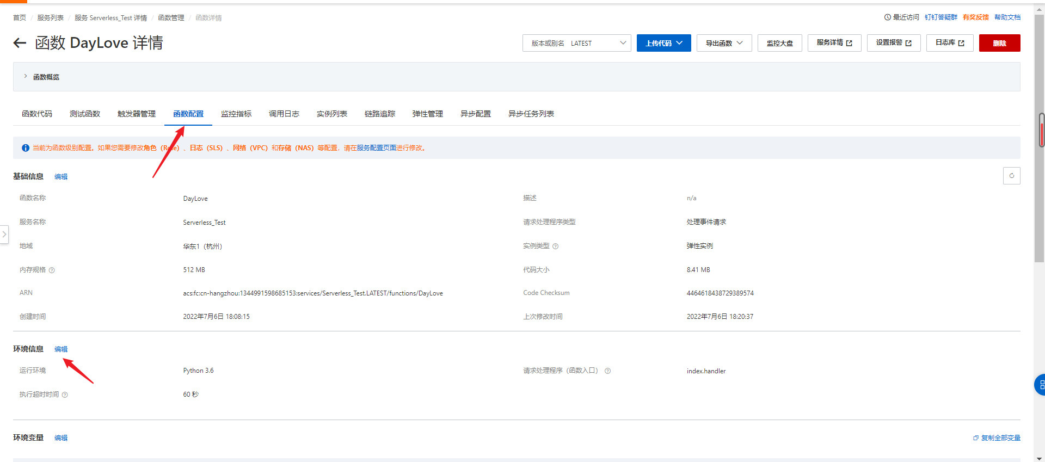Open the 调用日志 tab
The image size is (1045, 462).
click(x=284, y=114)
